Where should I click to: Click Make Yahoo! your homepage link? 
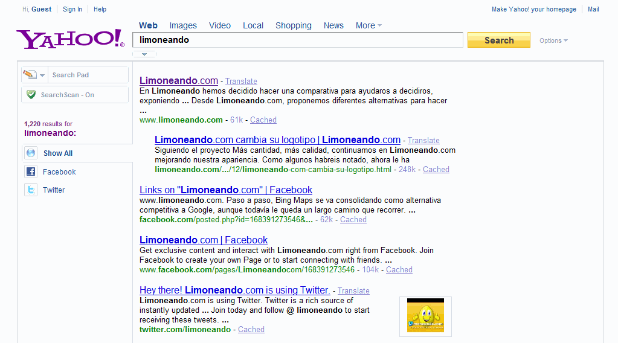533,9
